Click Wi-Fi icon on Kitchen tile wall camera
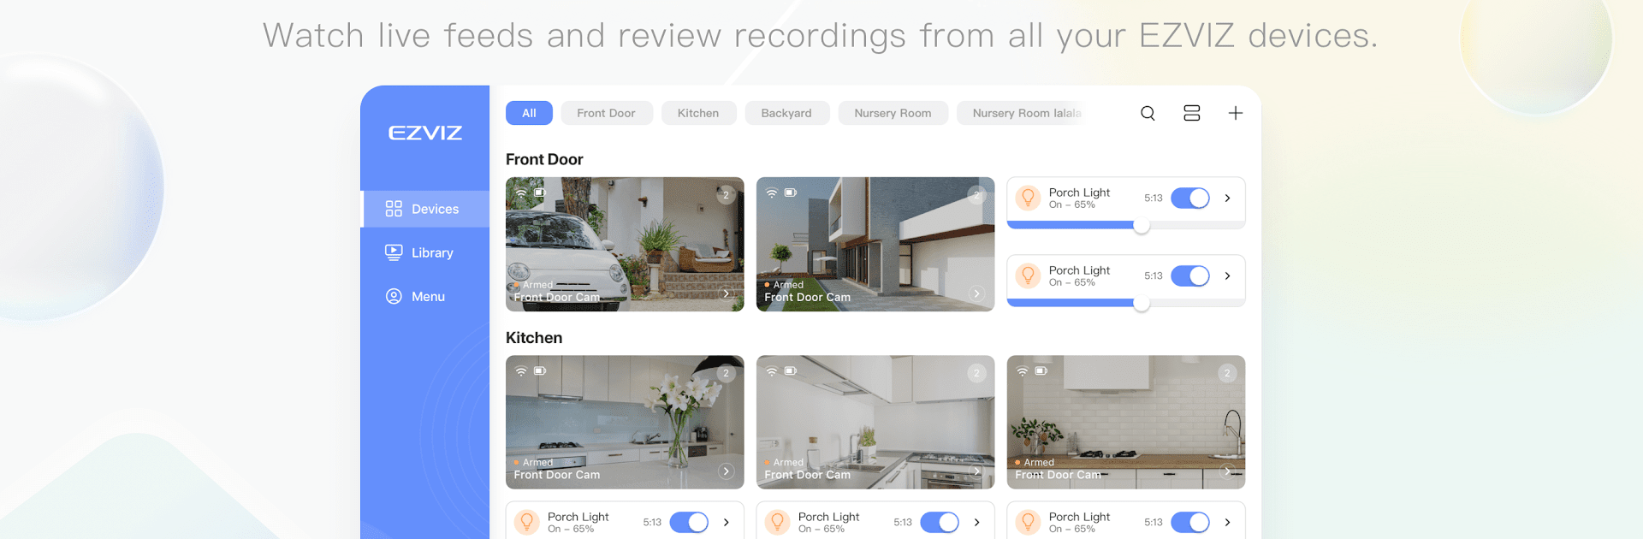Image resolution: width=1643 pixels, height=539 pixels. (1022, 371)
